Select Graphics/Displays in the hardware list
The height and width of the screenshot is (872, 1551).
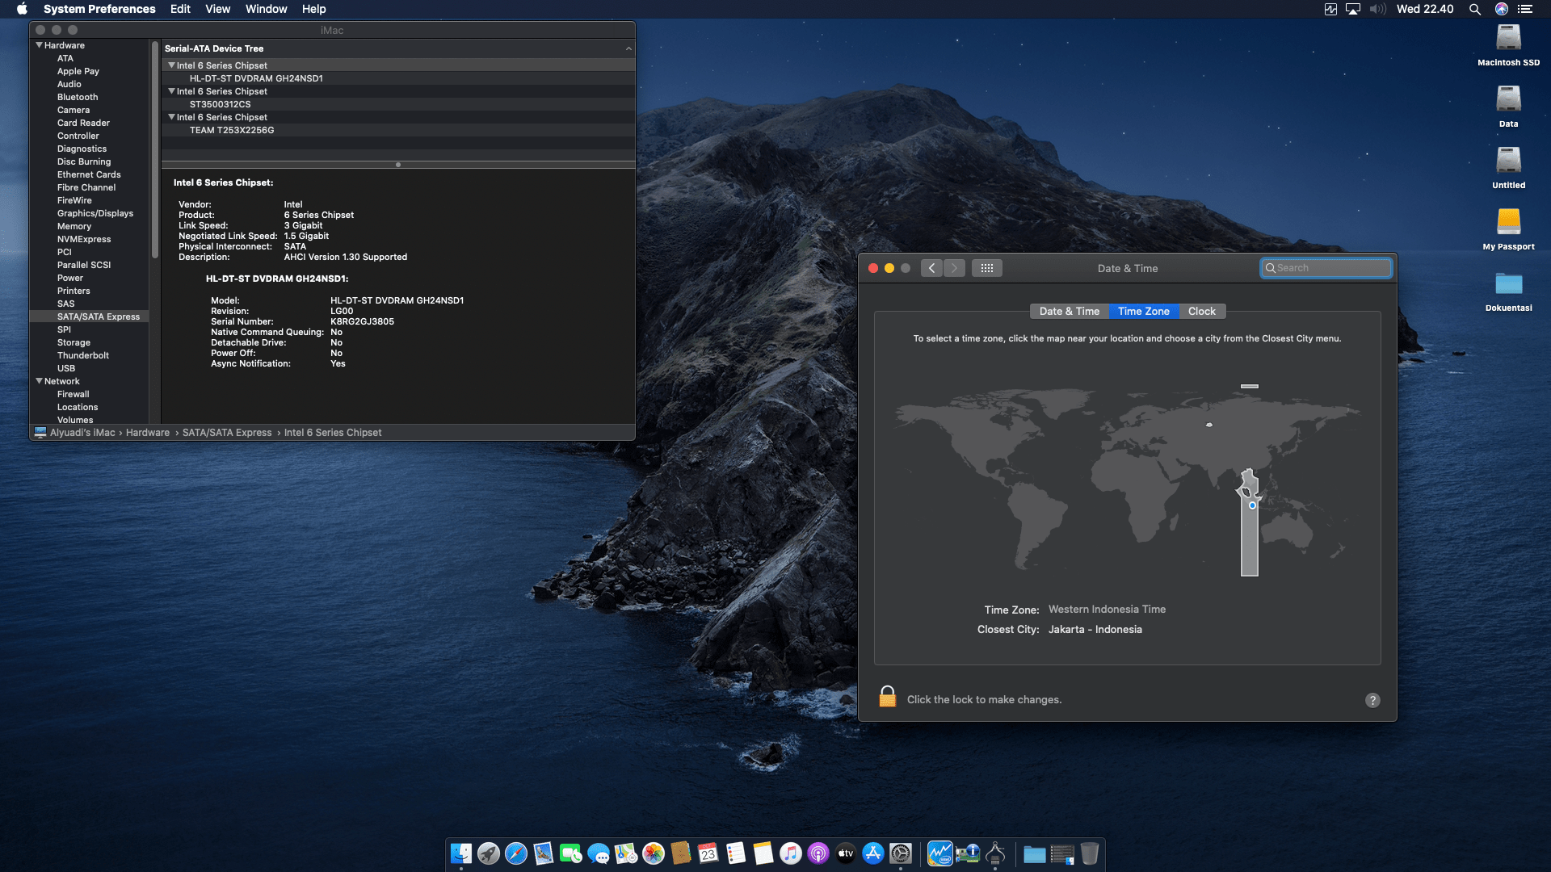(x=95, y=213)
